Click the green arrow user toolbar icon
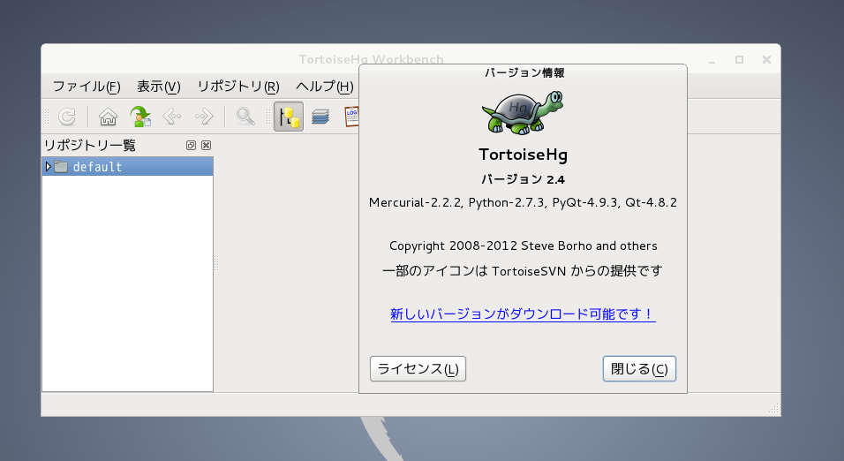Viewport: 844px width, 461px height. (x=140, y=117)
